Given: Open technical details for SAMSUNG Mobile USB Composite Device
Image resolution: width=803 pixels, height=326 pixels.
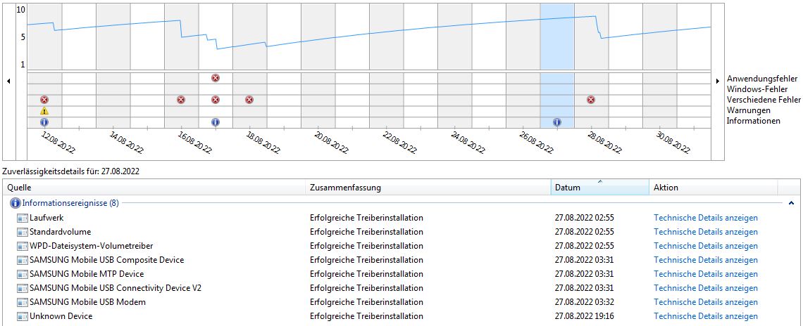Looking at the screenshot, I should (706, 260).
